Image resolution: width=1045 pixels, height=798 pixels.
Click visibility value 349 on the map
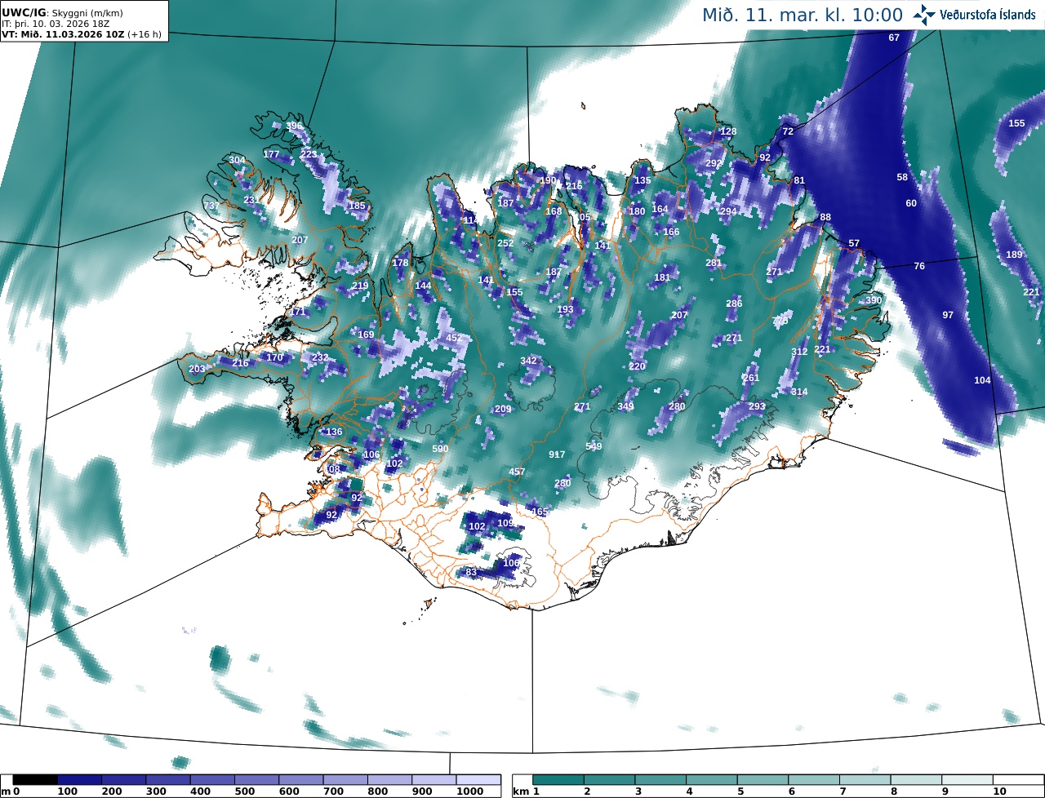(625, 406)
